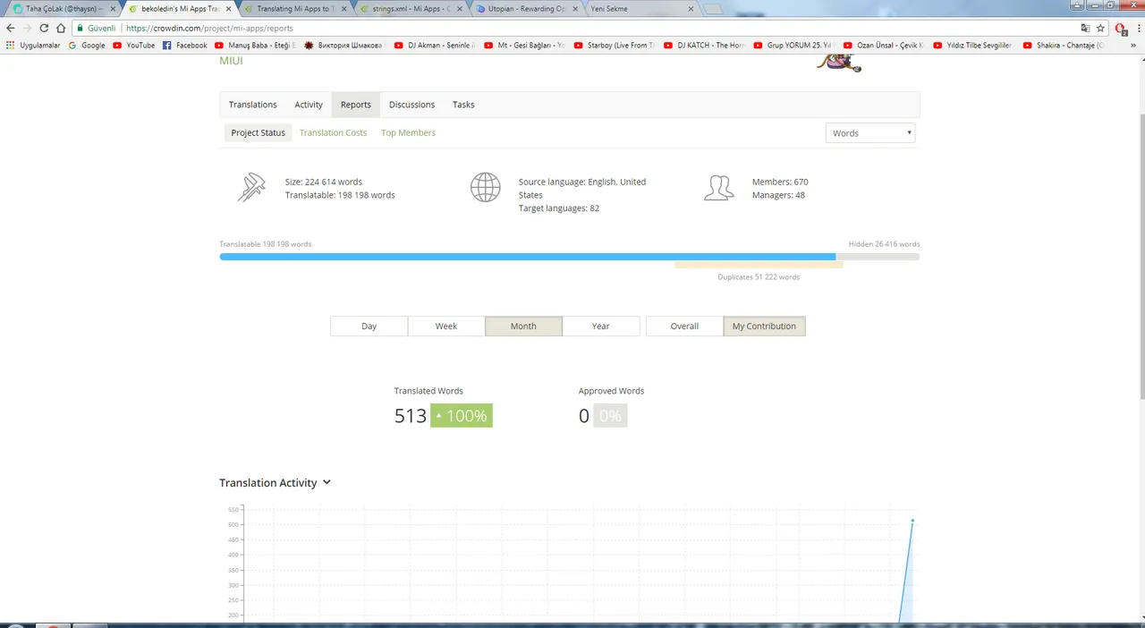1145x628 pixels.
Task: Open the Facebook bookmark
Action: (x=185, y=45)
